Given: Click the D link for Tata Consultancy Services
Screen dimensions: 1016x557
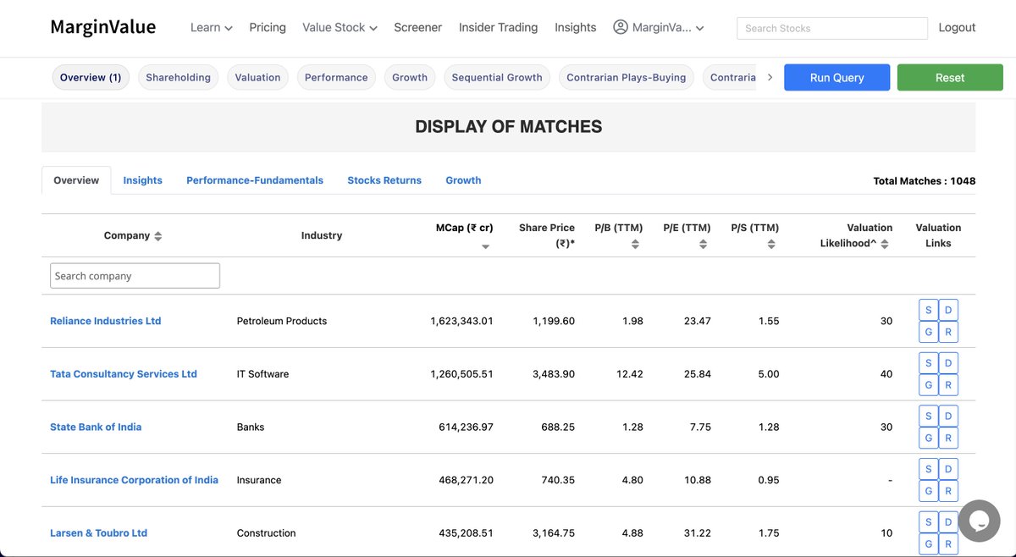Looking at the screenshot, I should point(948,363).
